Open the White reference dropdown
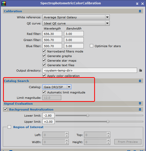 click(x=76, y=17)
